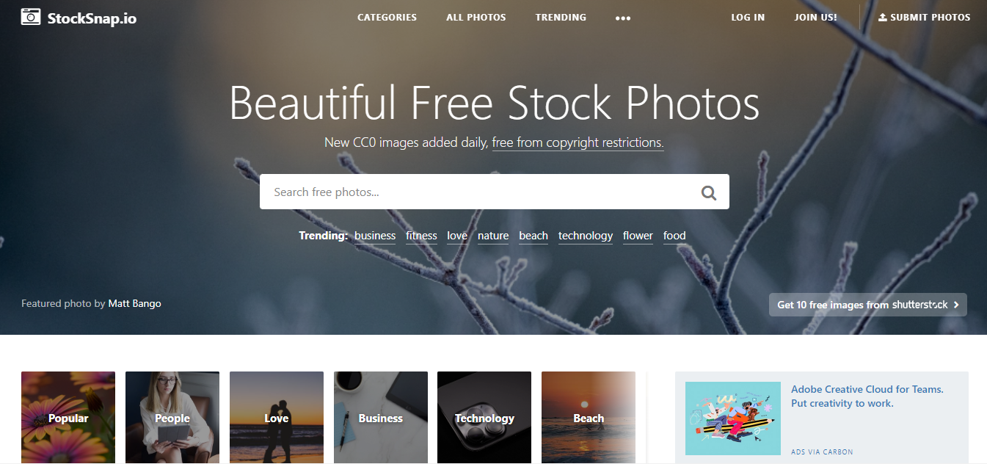
Task: Select the trending tag 'nature'
Action: (x=493, y=236)
